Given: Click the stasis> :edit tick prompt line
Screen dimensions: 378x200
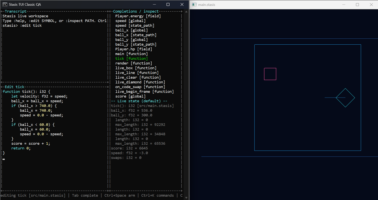Looking at the screenshot, I should coord(22,25).
